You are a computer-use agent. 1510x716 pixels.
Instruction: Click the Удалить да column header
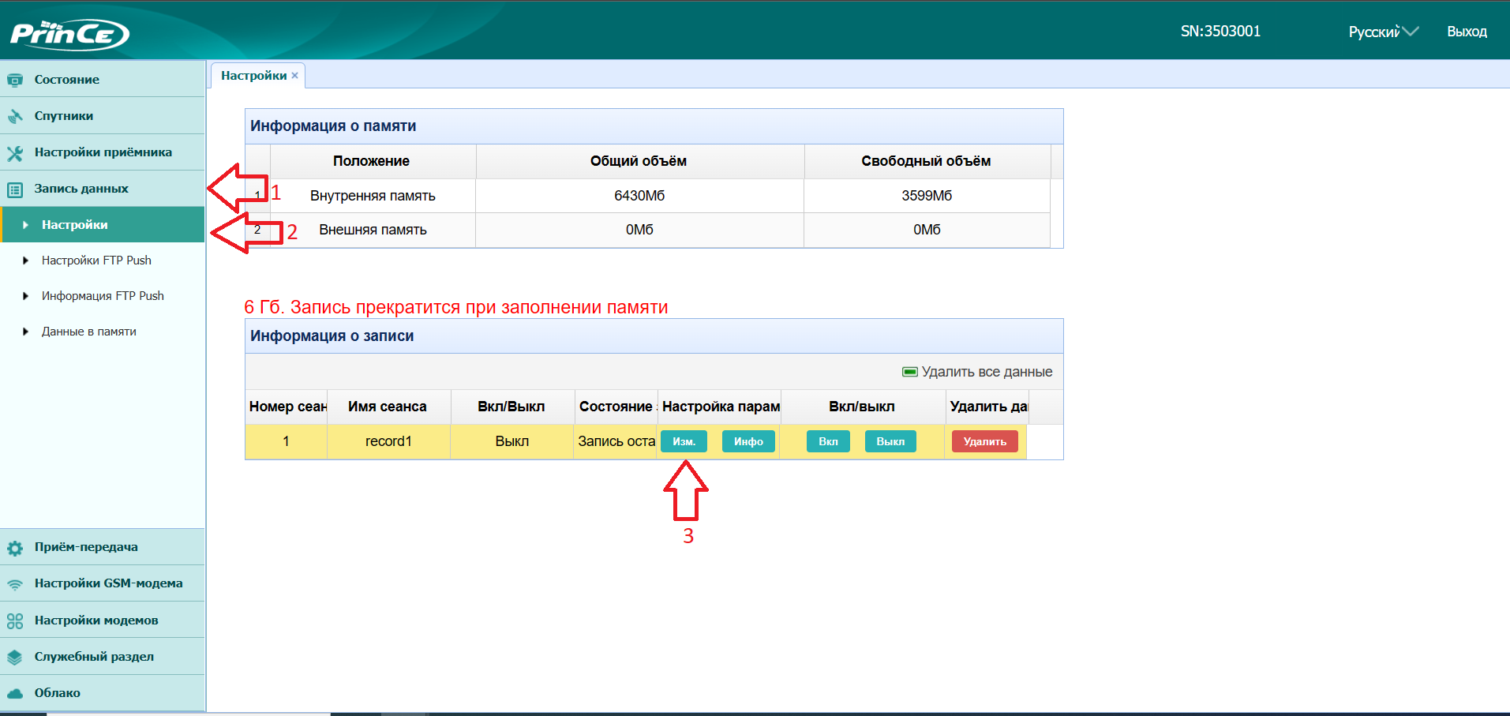tap(988, 407)
